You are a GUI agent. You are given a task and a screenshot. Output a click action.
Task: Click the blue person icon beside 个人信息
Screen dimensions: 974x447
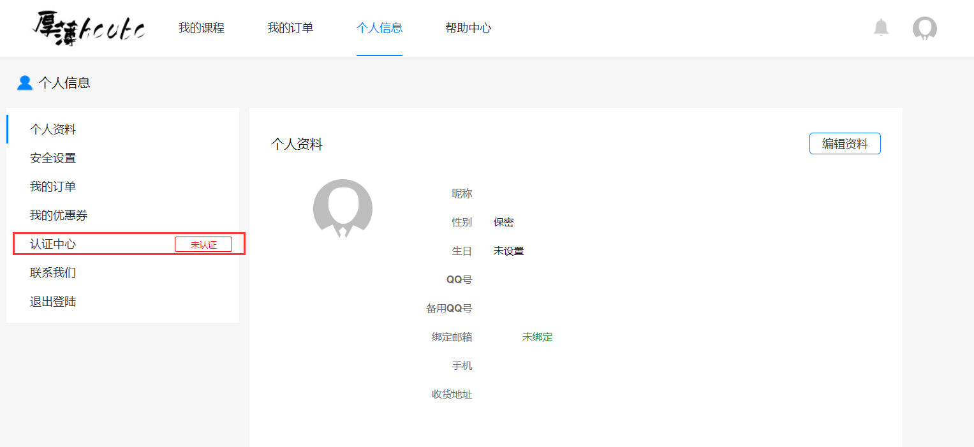point(24,82)
